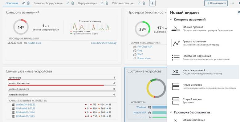
Task: Open the Виртуализация tab
Action: [87, 3]
